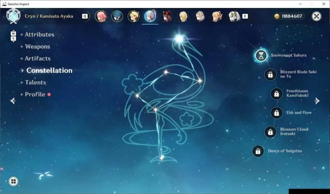The image size is (330, 194).
Task: Open the Artifacts section
Action: [38, 58]
